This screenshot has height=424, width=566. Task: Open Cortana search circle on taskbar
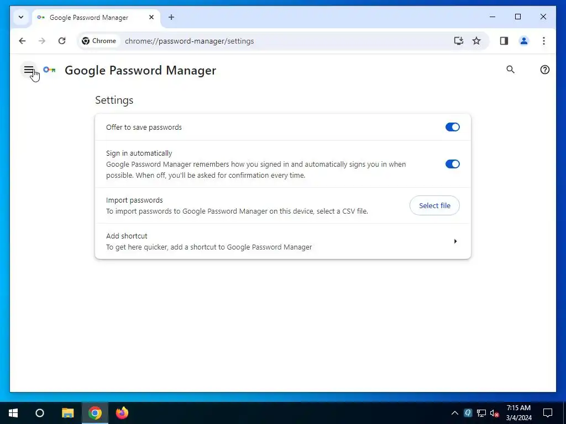40,413
